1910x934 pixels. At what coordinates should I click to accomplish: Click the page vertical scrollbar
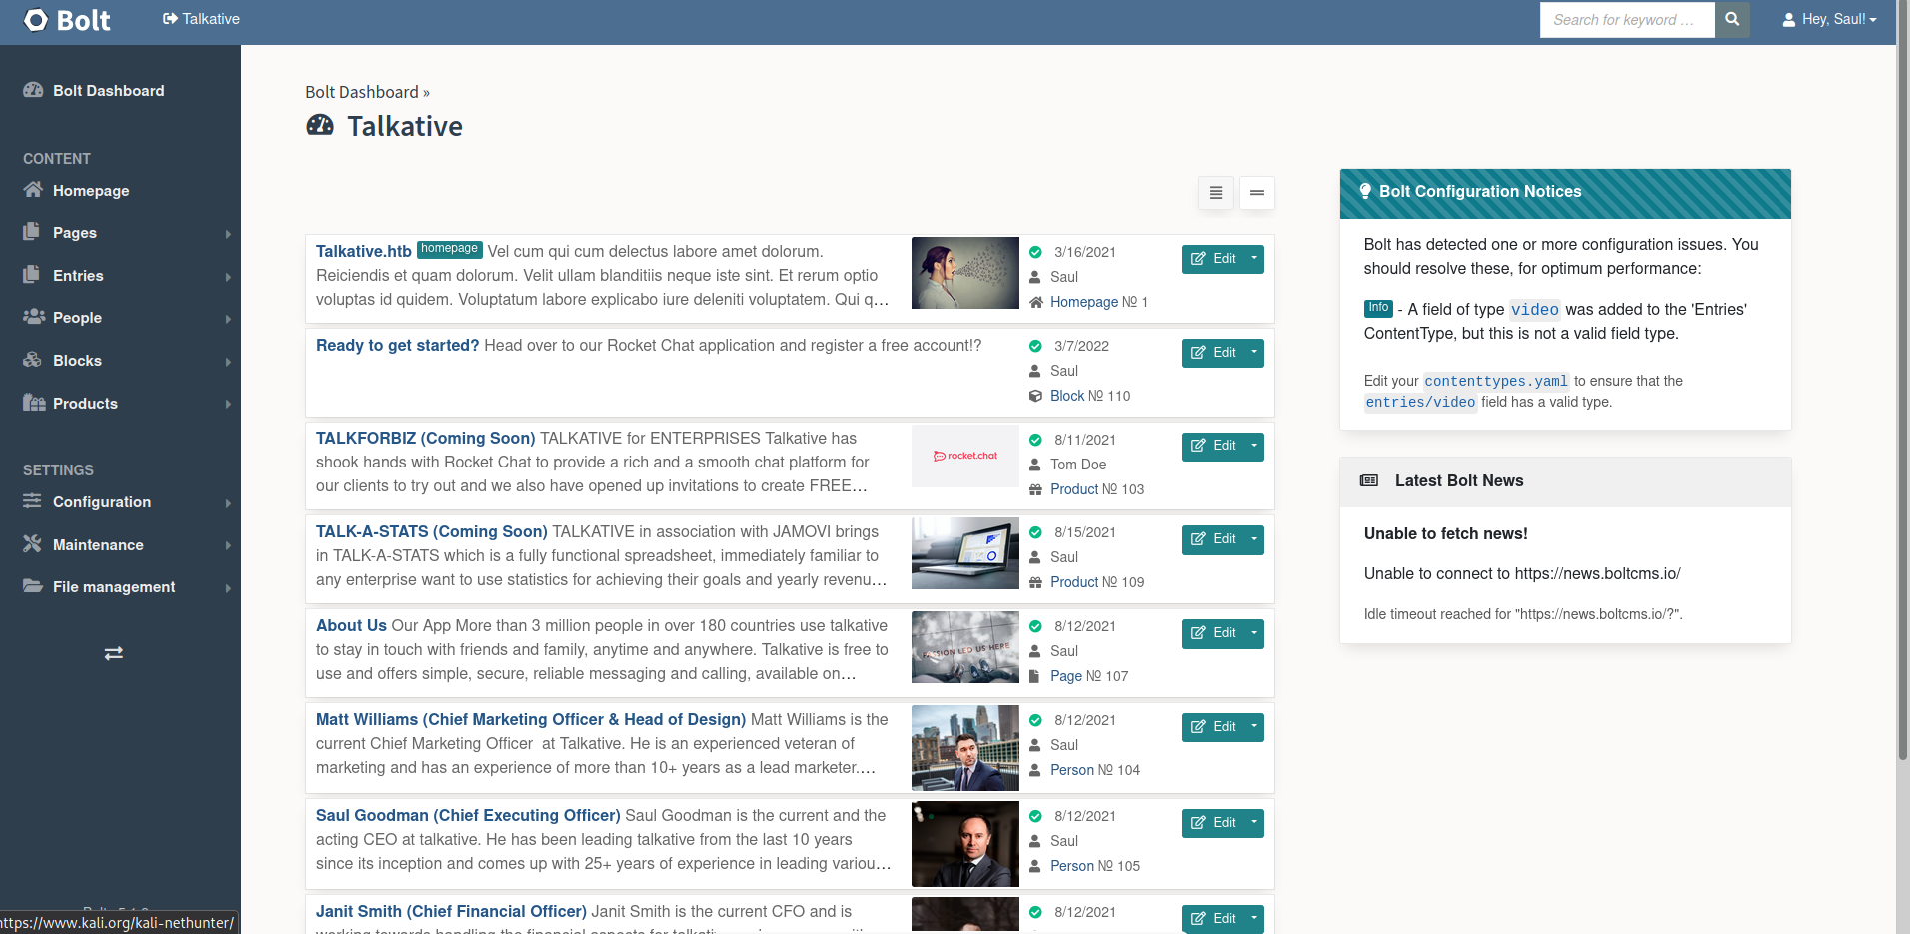coord(1902,400)
